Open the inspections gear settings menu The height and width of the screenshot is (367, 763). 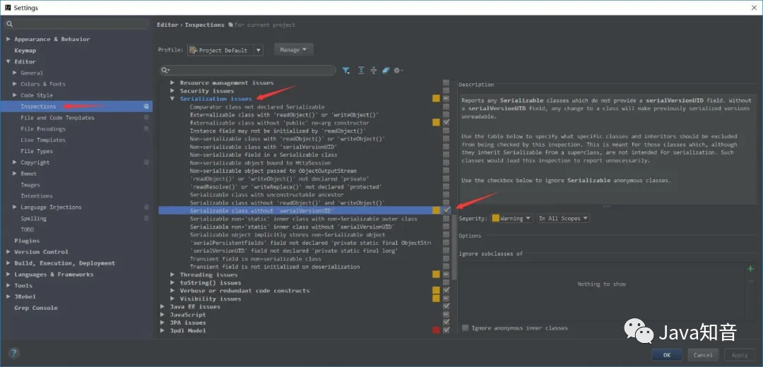(398, 71)
